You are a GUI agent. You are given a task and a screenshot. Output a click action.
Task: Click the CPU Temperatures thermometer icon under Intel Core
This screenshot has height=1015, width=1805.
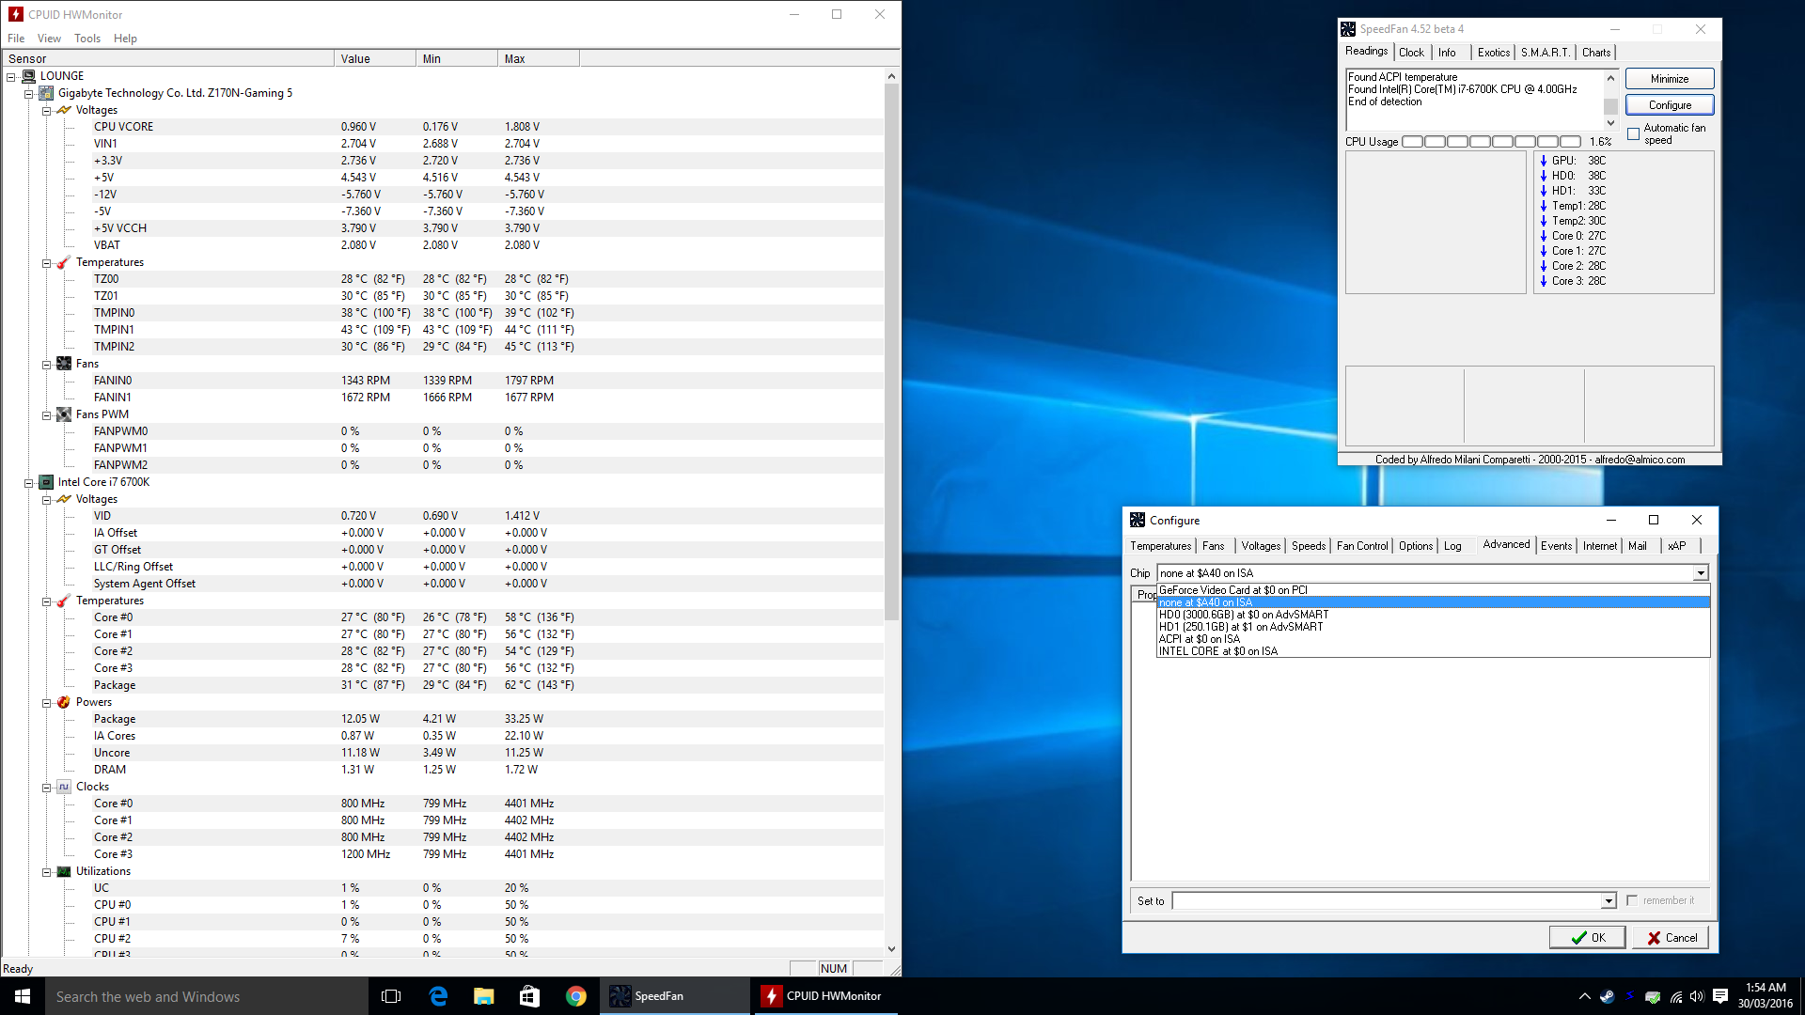[64, 601]
